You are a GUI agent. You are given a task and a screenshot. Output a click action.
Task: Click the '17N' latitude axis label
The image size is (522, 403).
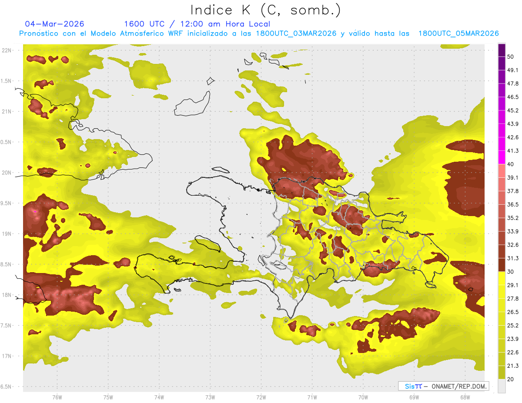tap(7, 356)
